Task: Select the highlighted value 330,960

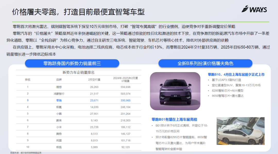Action: pyautogui.click(x=126, y=100)
